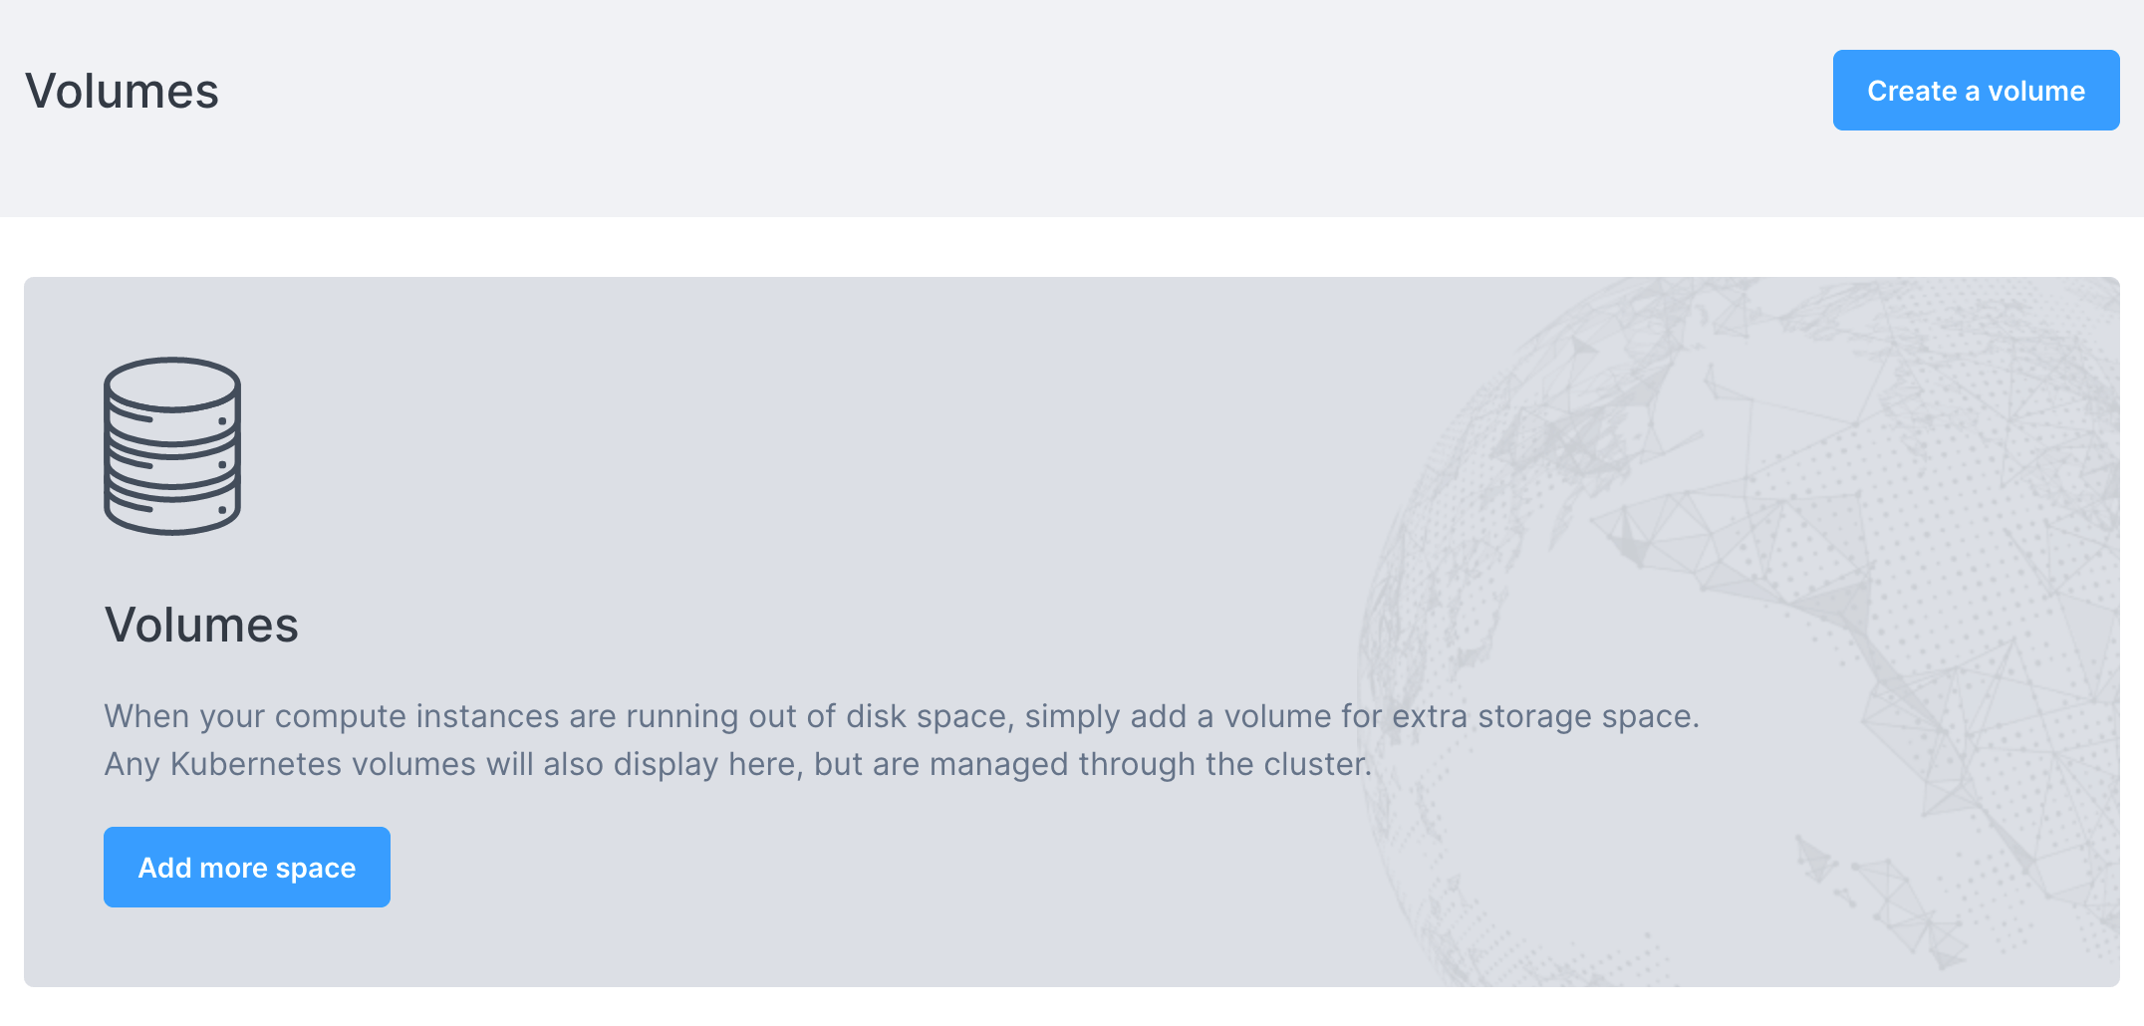This screenshot has width=2144, height=1026.
Task: Click the word "space" in Add more space
Action: tap(315, 868)
